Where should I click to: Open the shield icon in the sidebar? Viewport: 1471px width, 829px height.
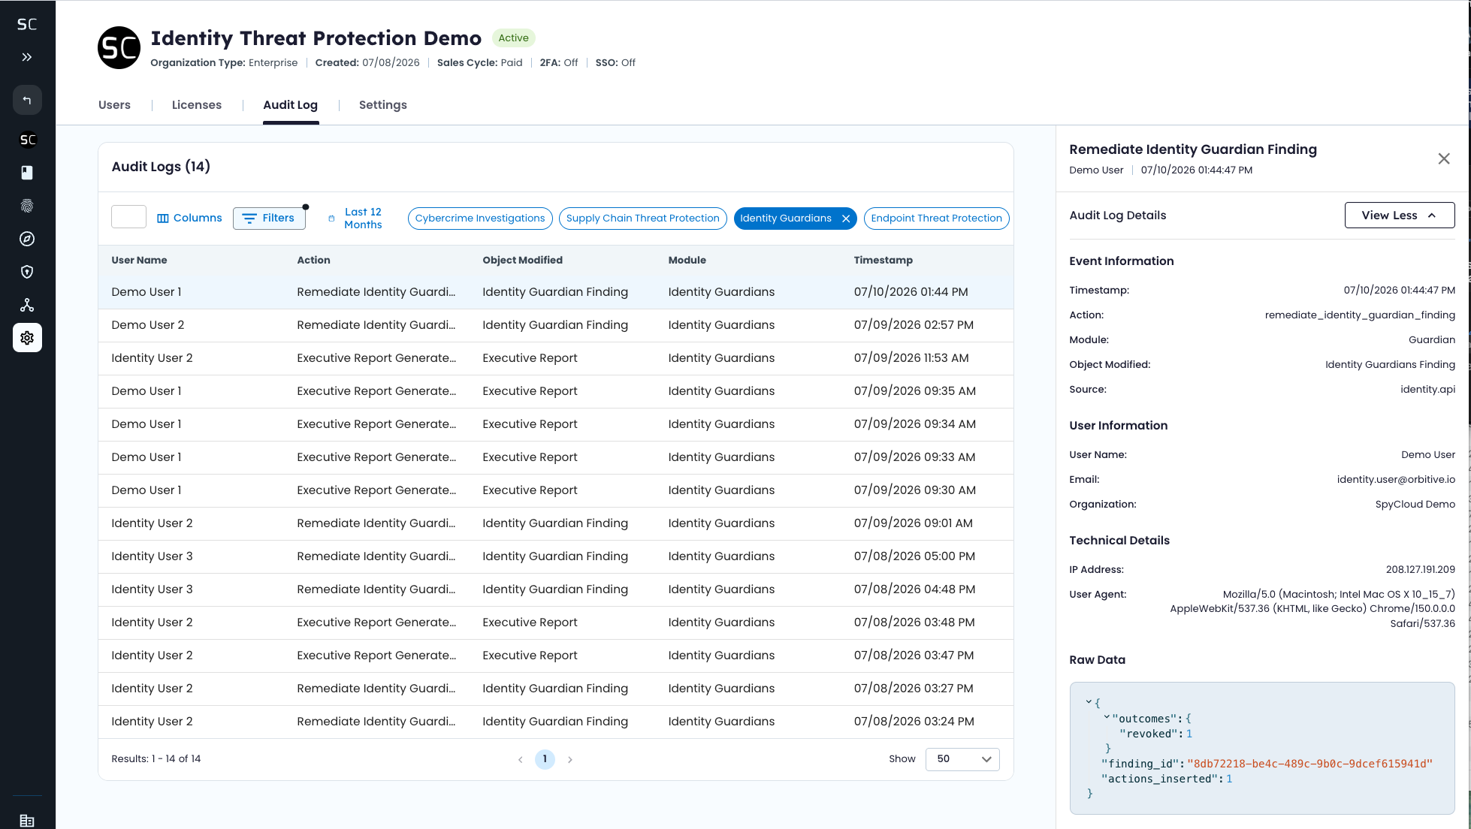27,272
